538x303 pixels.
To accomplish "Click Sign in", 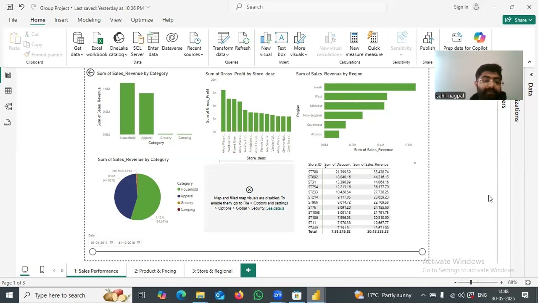I will click(x=461, y=7).
